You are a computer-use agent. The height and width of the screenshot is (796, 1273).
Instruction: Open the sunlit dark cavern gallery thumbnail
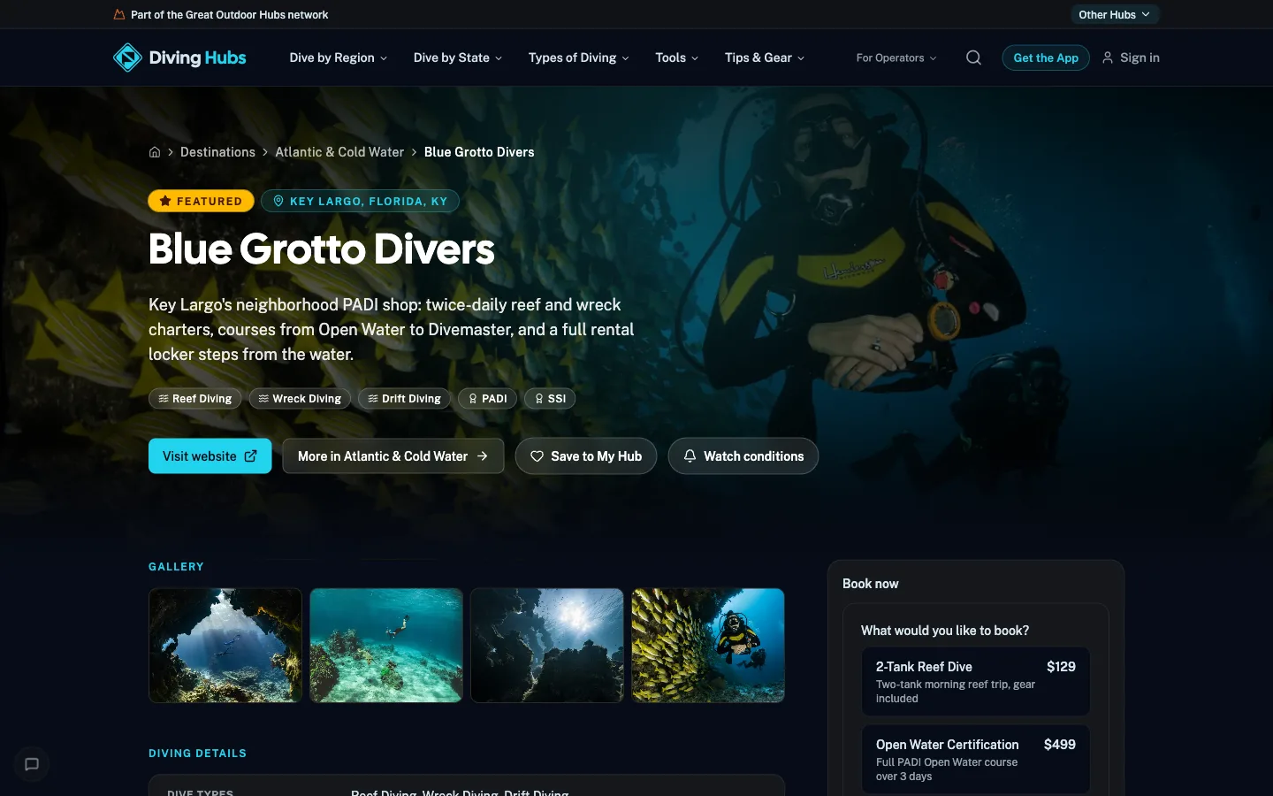[x=547, y=646]
